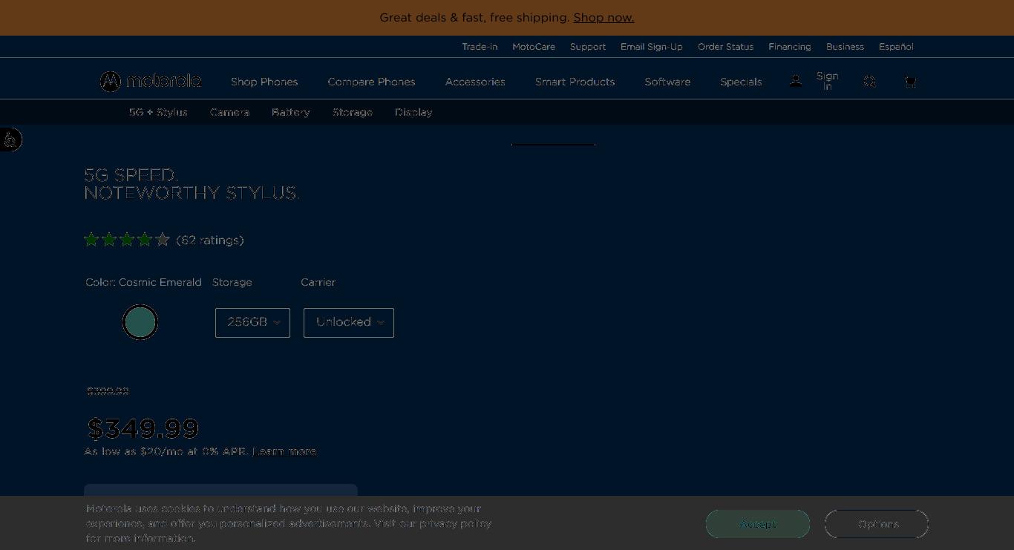Image resolution: width=1014 pixels, height=550 pixels.
Task: Click the Motorola logo
Action: tap(151, 81)
